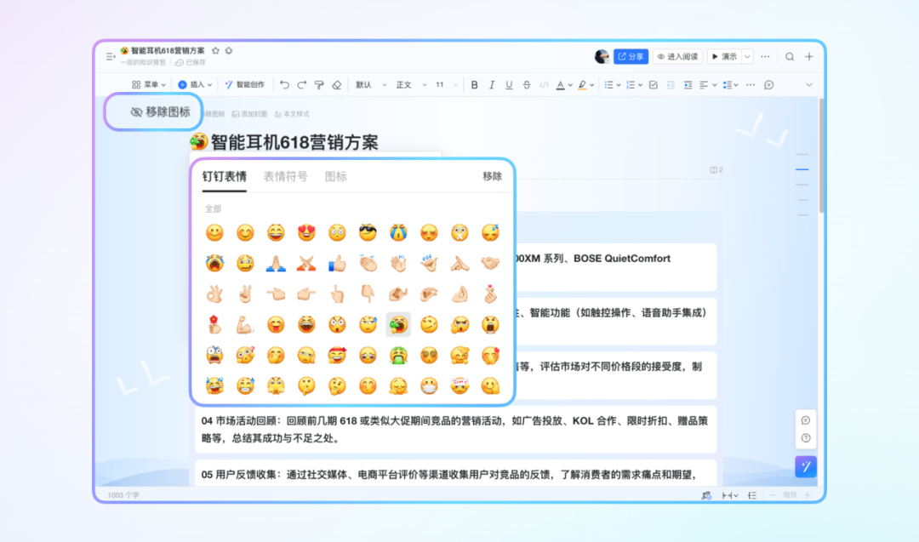Open the help question mark icon
The image size is (919, 542).
pos(806,438)
